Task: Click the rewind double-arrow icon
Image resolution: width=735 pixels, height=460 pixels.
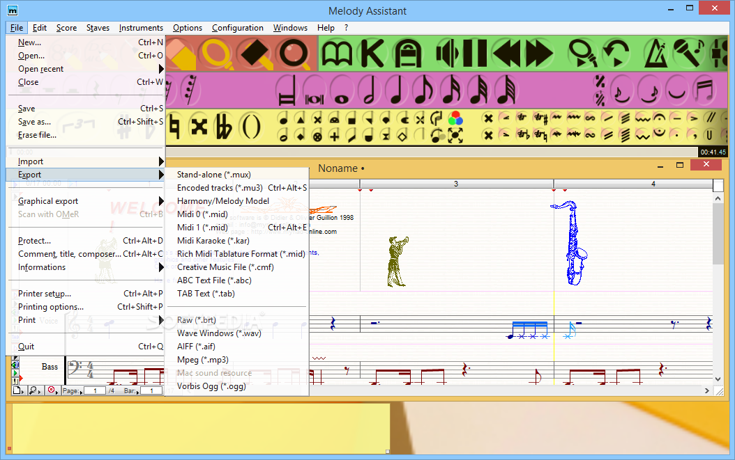Action: [x=506, y=54]
